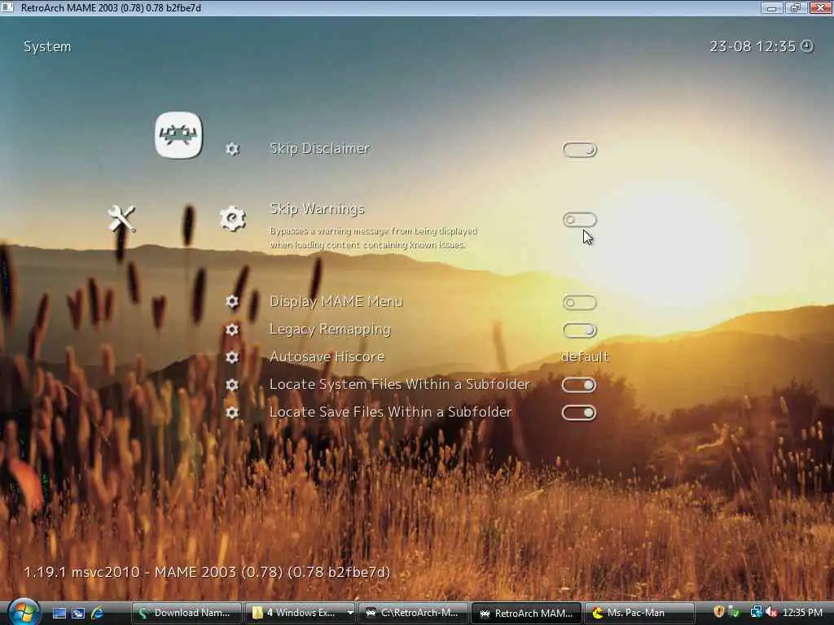834x625 pixels.
Task: Click the large gear icon beside Skip Warnings
Action: 232,218
